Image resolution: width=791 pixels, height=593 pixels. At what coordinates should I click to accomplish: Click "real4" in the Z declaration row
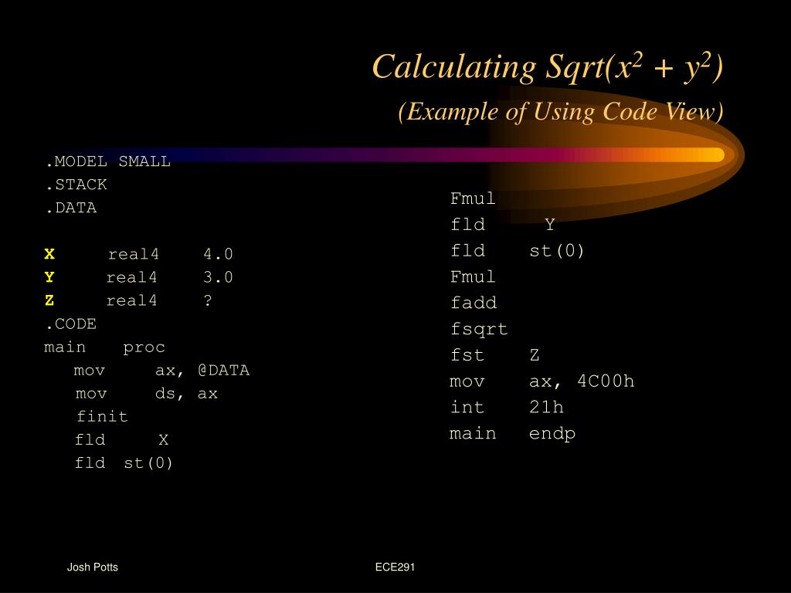[x=131, y=300]
